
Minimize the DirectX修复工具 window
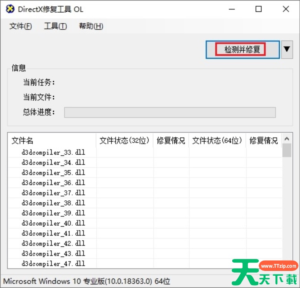click(232, 9)
